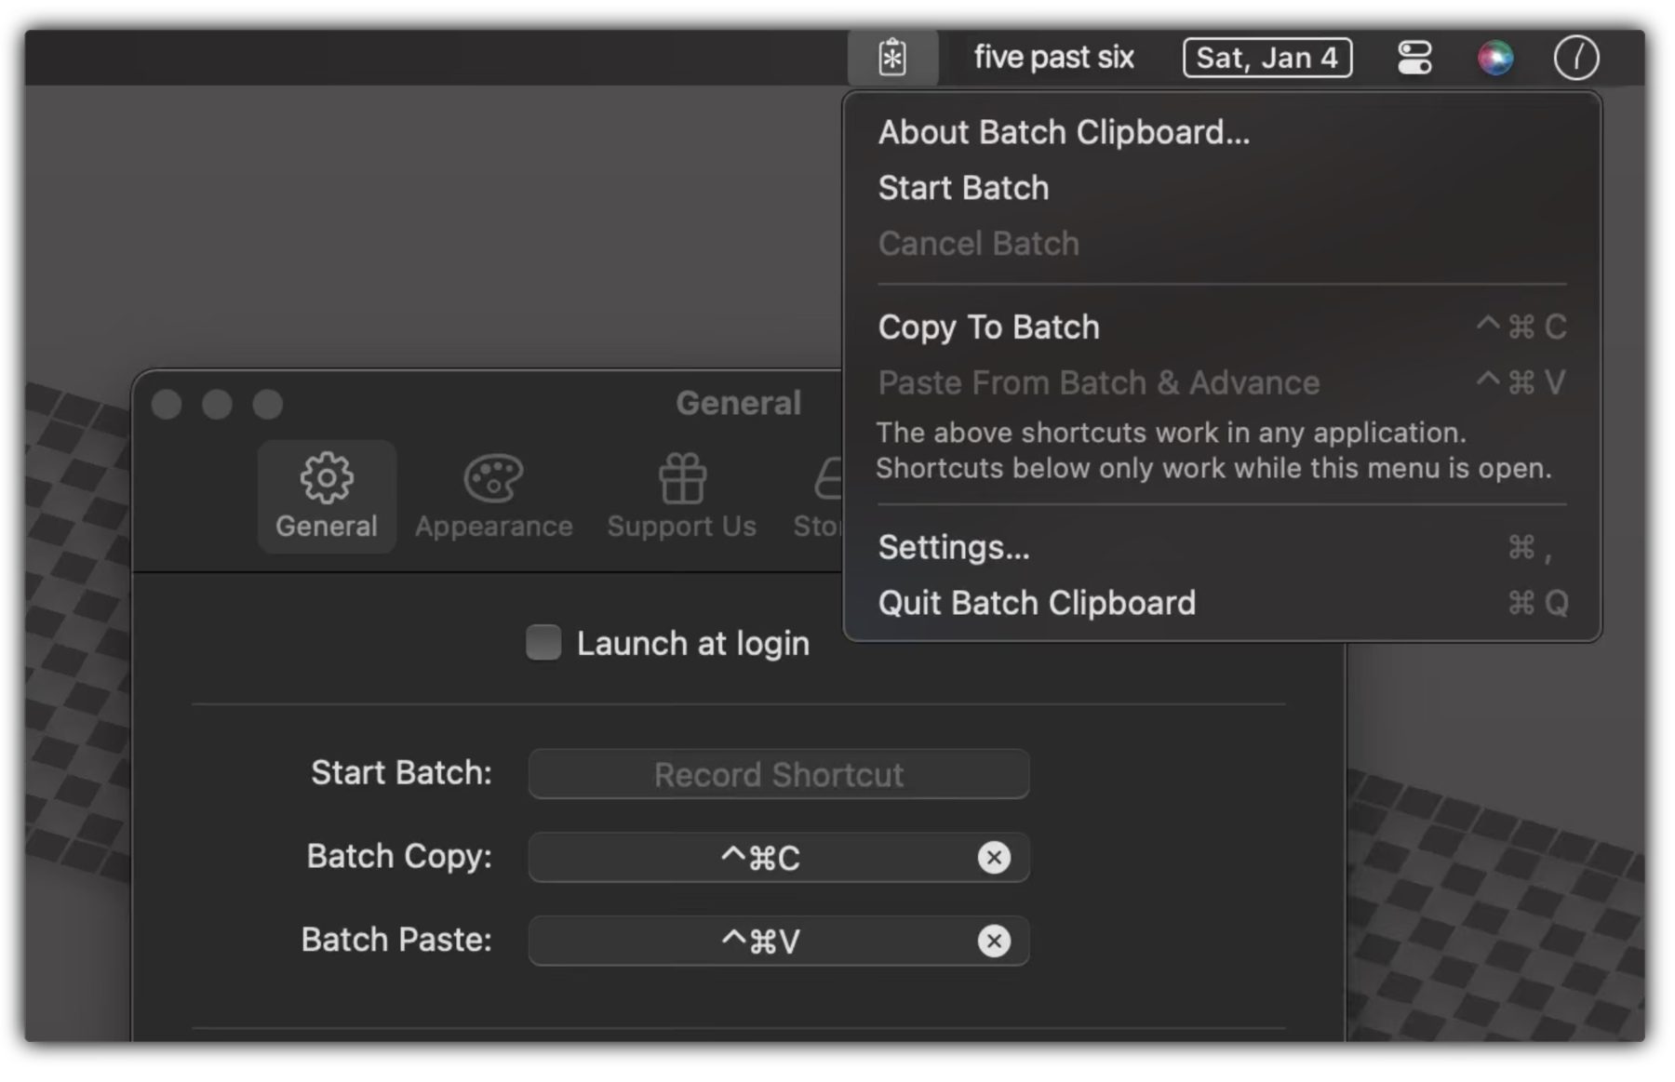Click the five past six clock text

(x=1053, y=58)
